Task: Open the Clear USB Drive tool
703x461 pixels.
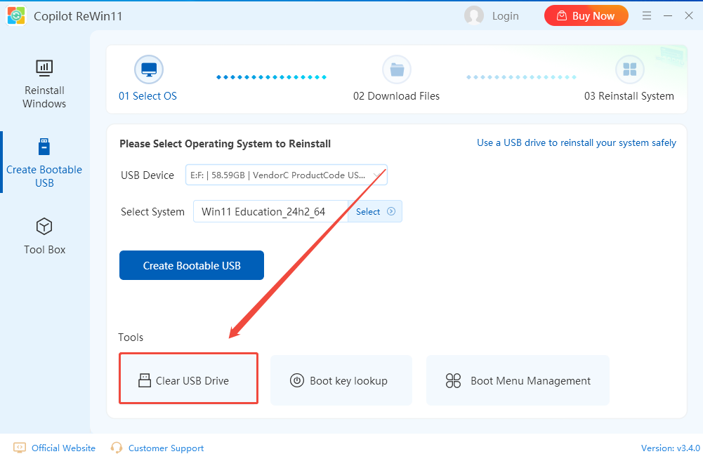Action: 189,380
